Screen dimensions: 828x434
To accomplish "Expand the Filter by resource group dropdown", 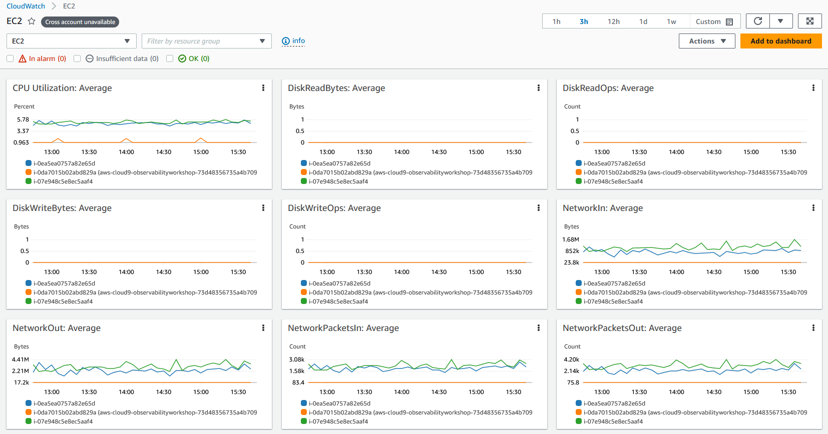I will pyautogui.click(x=207, y=41).
